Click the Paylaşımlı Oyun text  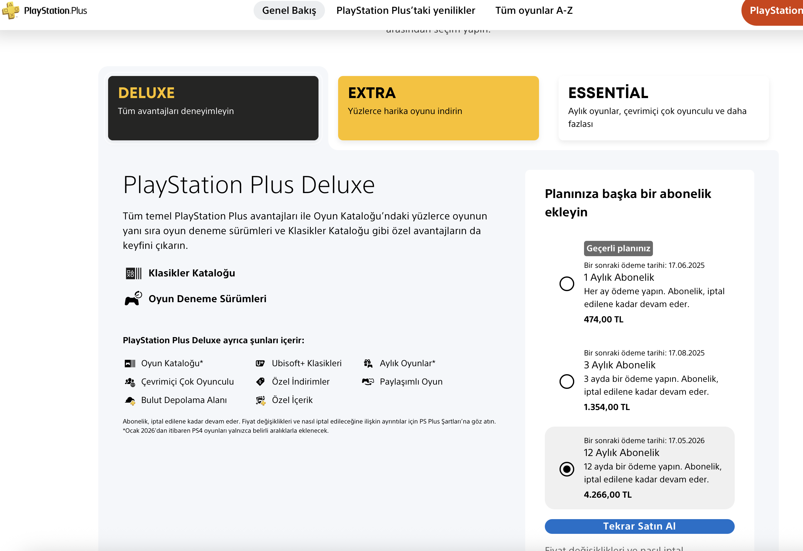pos(411,382)
